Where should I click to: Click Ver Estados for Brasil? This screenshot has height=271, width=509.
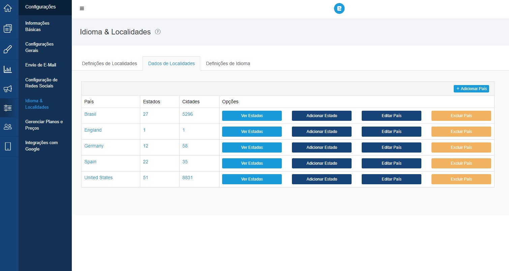click(251, 115)
